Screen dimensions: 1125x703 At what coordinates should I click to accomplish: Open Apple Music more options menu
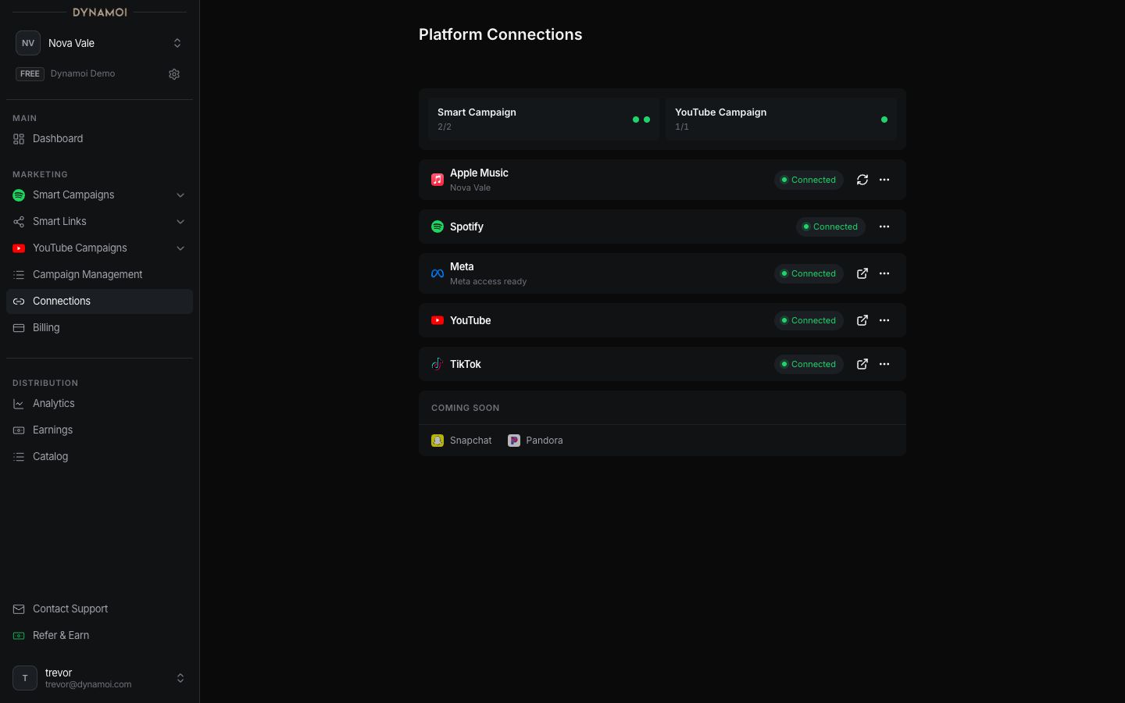click(884, 180)
